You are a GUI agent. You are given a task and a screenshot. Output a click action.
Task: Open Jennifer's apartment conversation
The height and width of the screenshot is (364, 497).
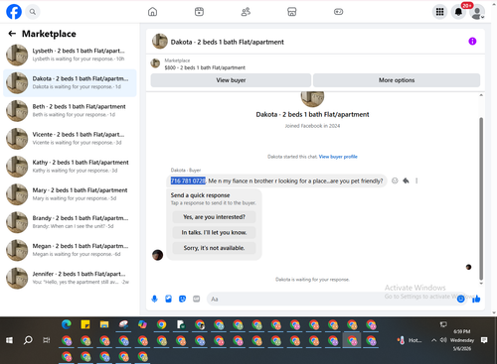(x=70, y=278)
